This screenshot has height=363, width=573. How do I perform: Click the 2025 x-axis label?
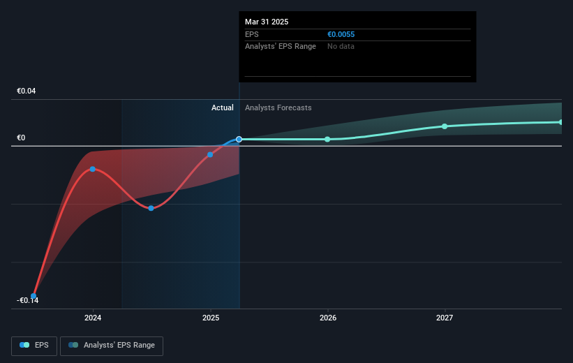coord(211,318)
